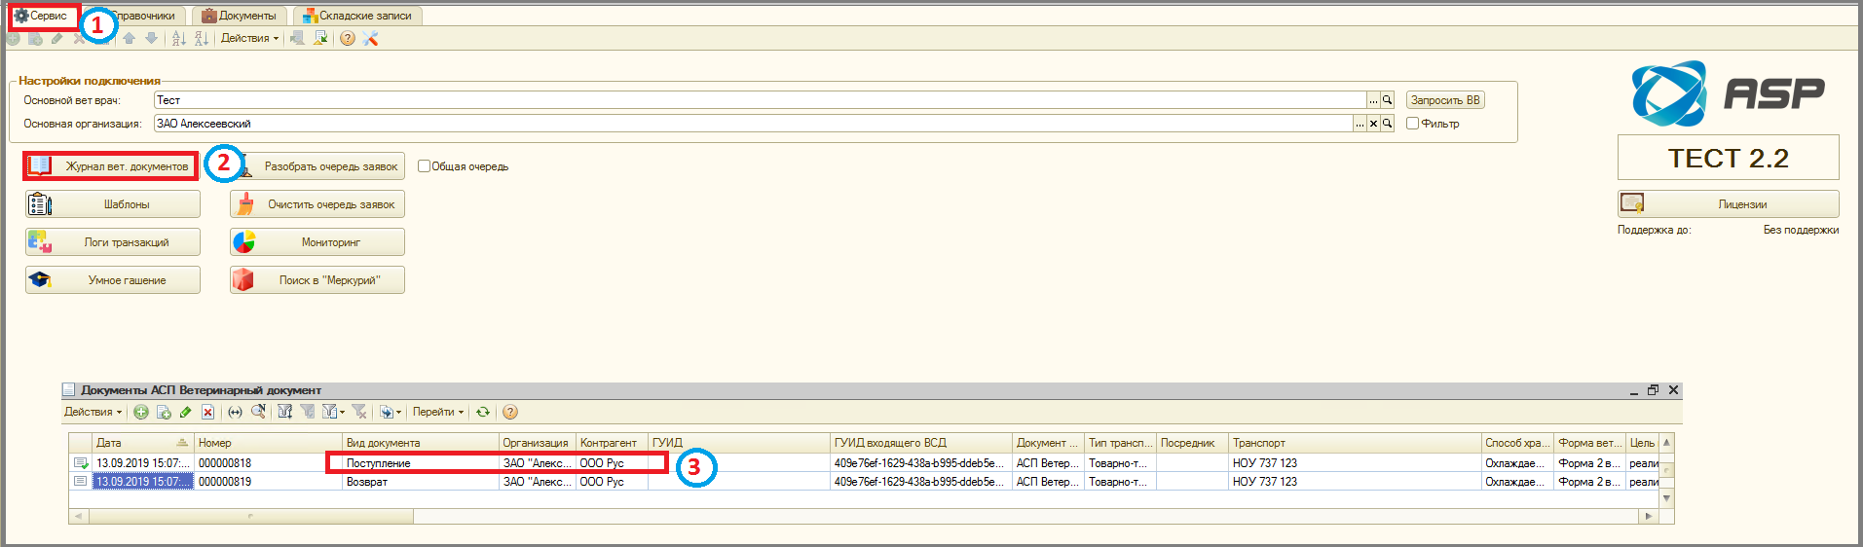1863x547 pixels.
Task: Click the find-by-number magnifier icon
Action: tap(258, 413)
